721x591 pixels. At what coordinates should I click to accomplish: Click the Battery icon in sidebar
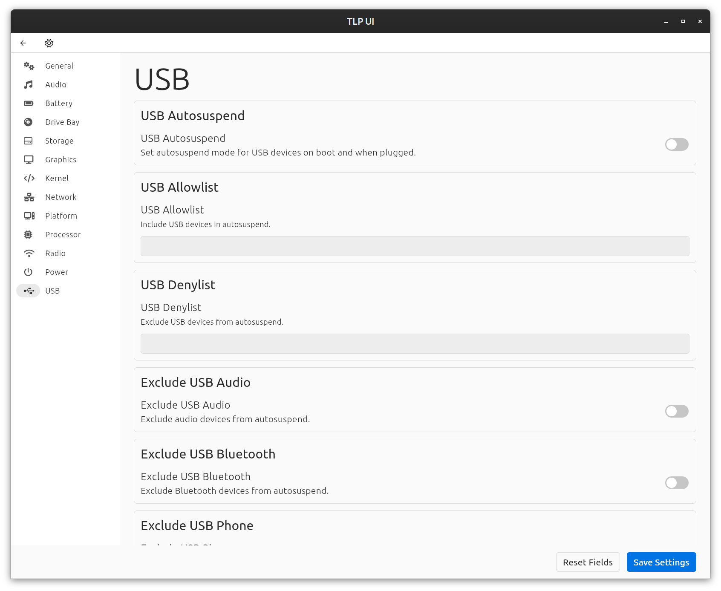tap(29, 103)
